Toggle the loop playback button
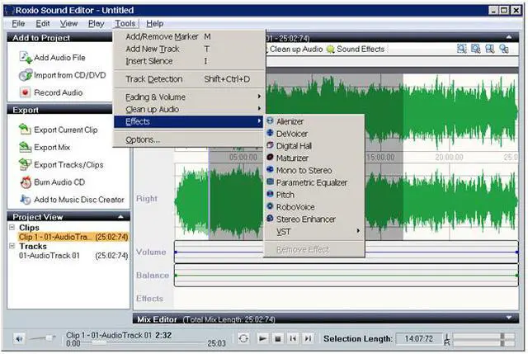Image resolution: width=528 pixels, height=354 pixels. click(243, 338)
